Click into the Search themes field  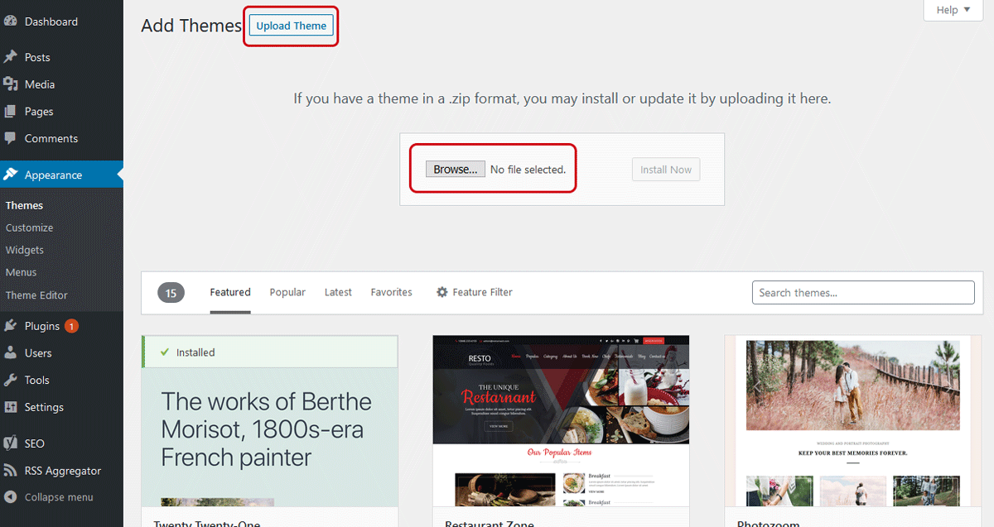[x=862, y=293]
